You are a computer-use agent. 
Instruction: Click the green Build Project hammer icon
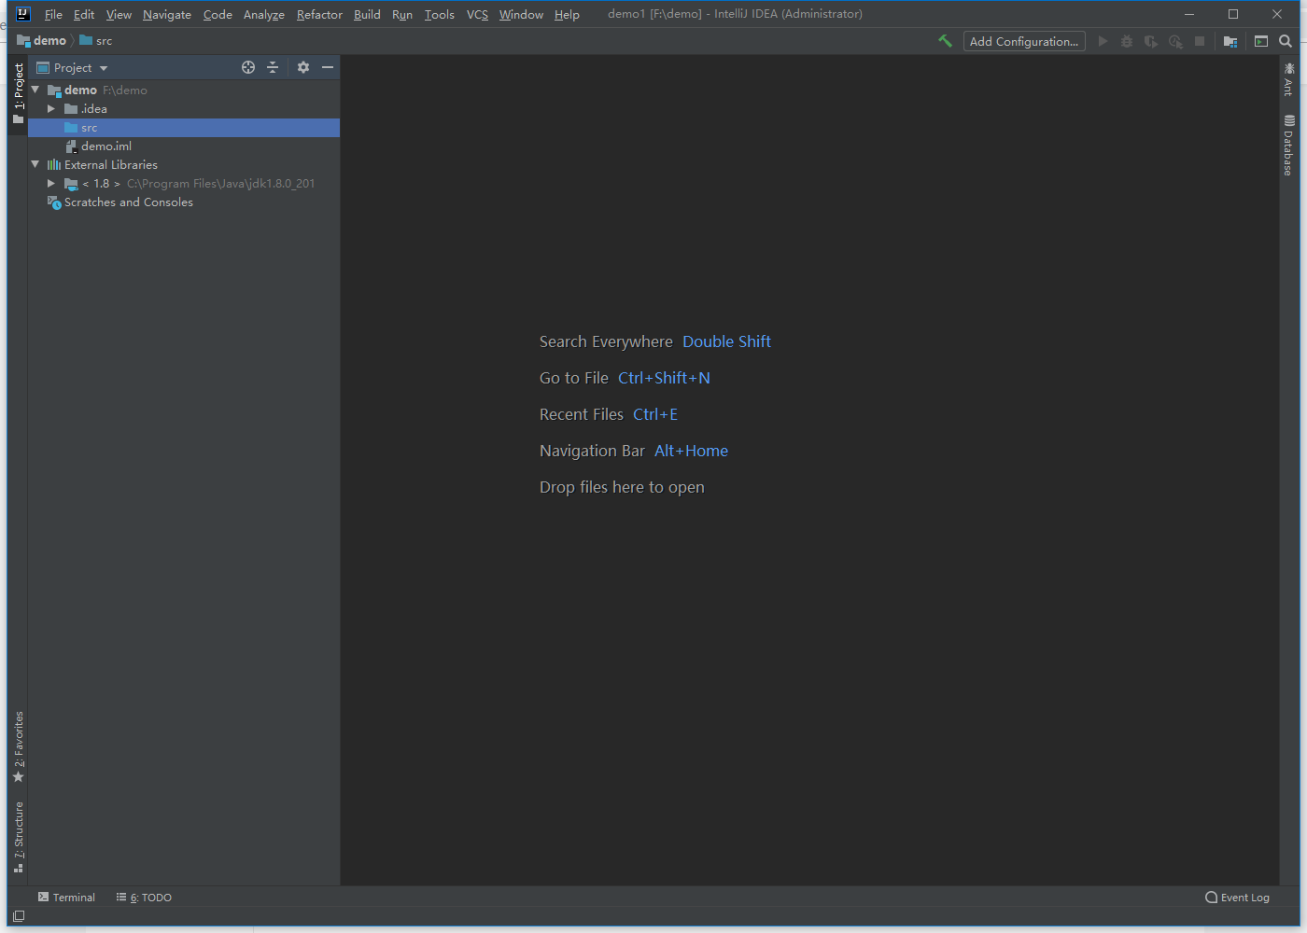945,41
